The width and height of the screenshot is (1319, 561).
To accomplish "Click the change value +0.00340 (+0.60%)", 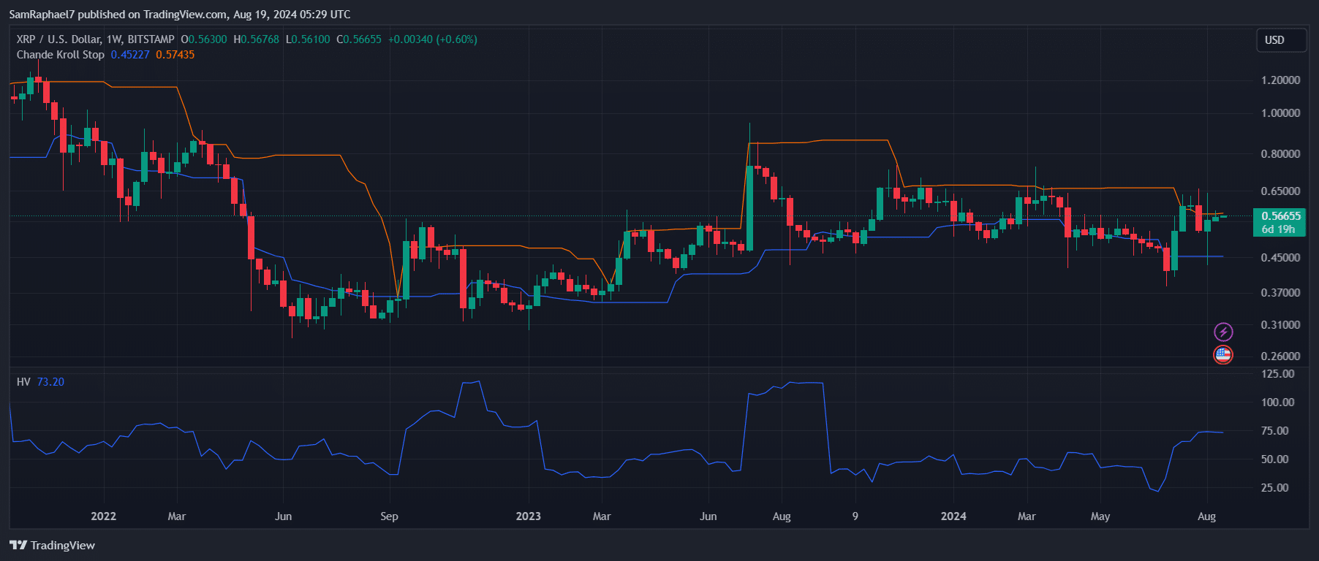I will tap(433, 39).
